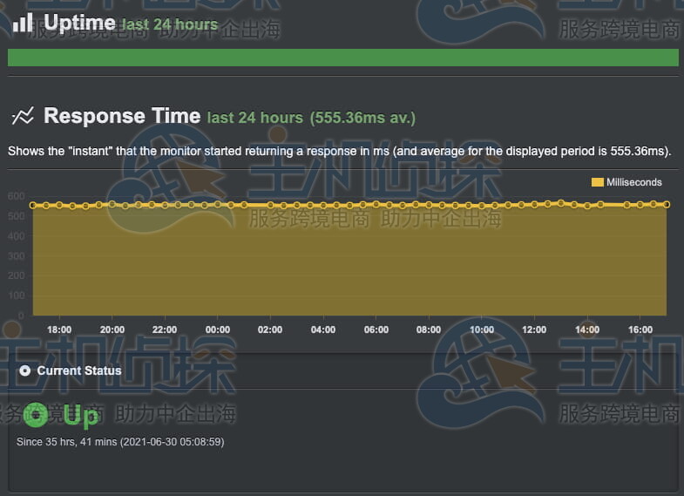Select the Uptime heading text
This screenshot has height=496, width=684.
point(79,22)
